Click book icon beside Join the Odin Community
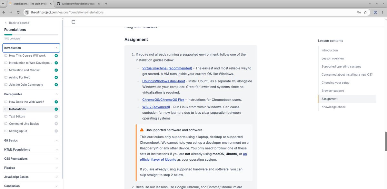Viewport: 387px width, 189px height. point(6,85)
